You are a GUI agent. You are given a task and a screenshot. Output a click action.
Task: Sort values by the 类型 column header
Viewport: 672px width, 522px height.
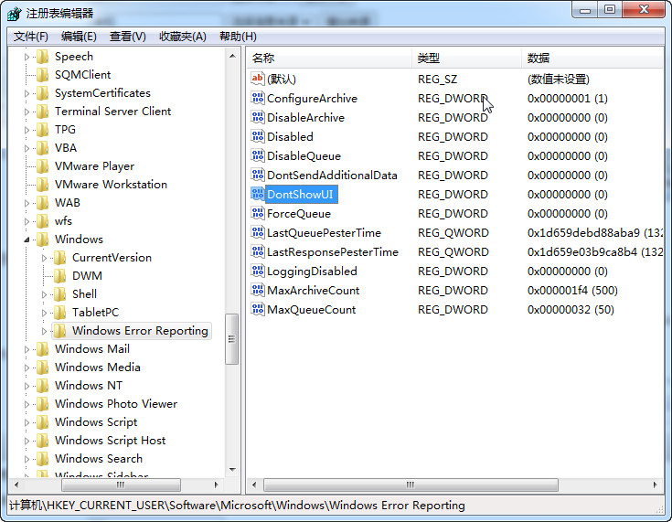[466, 58]
